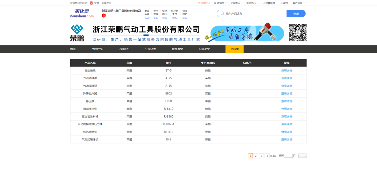Expand the 买家中心 dropdown

tap(236, 3)
